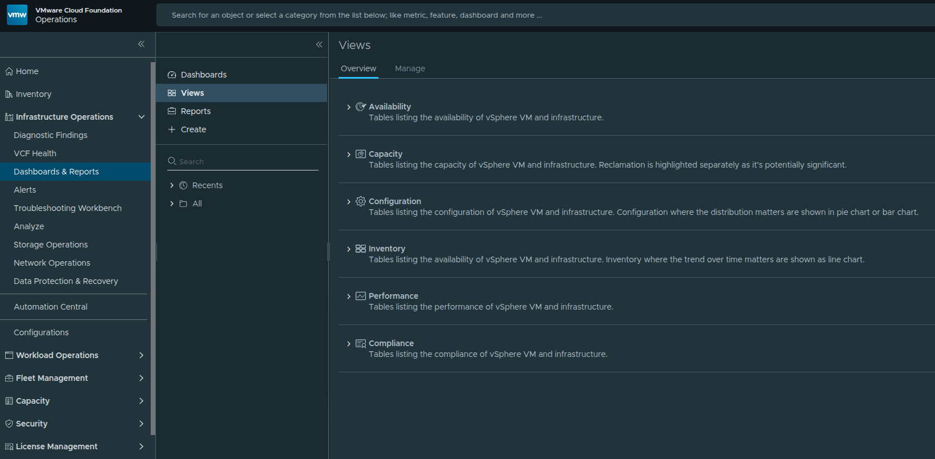Expand the Workload Operations chevron

tap(142, 355)
